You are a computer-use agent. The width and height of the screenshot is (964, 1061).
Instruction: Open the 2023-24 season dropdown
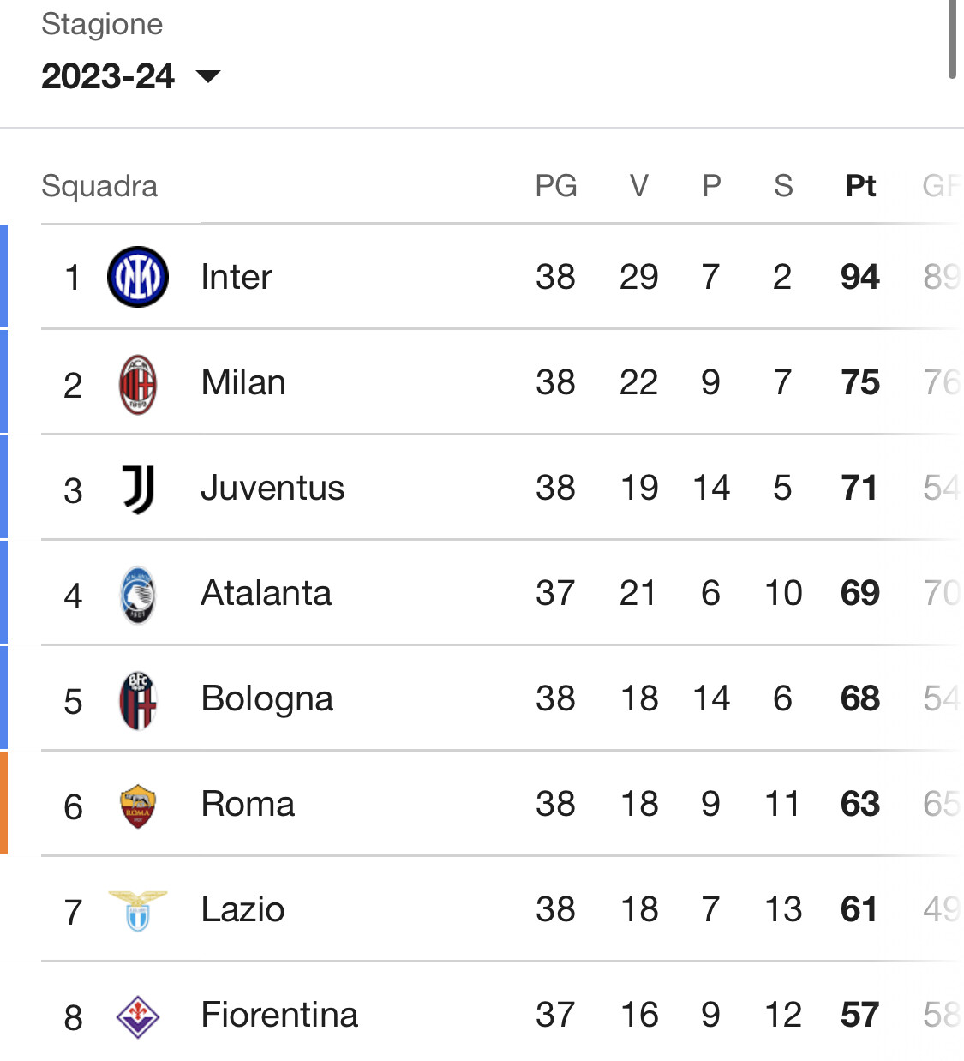tap(131, 76)
